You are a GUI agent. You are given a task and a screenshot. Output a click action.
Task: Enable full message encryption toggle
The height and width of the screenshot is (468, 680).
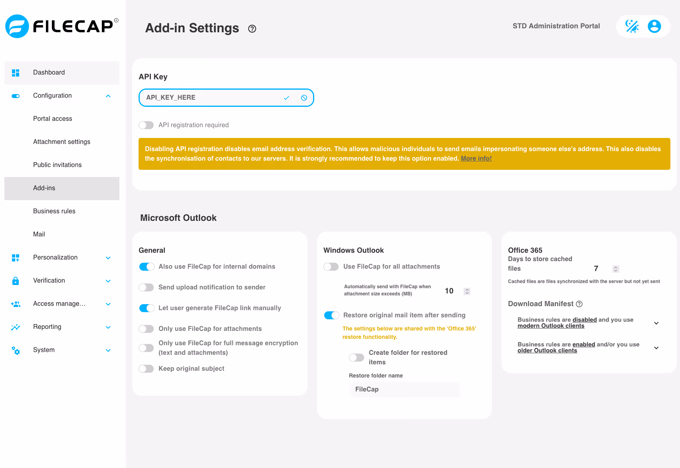coord(146,348)
